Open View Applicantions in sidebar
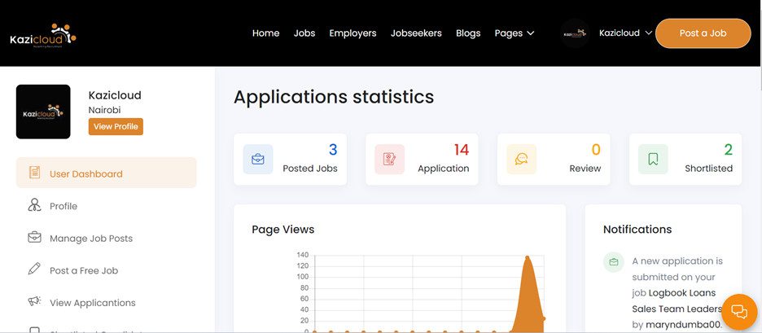The height and width of the screenshot is (333, 762). pyautogui.click(x=92, y=302)
